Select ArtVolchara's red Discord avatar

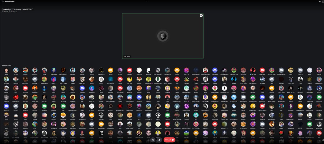(120, 88)
